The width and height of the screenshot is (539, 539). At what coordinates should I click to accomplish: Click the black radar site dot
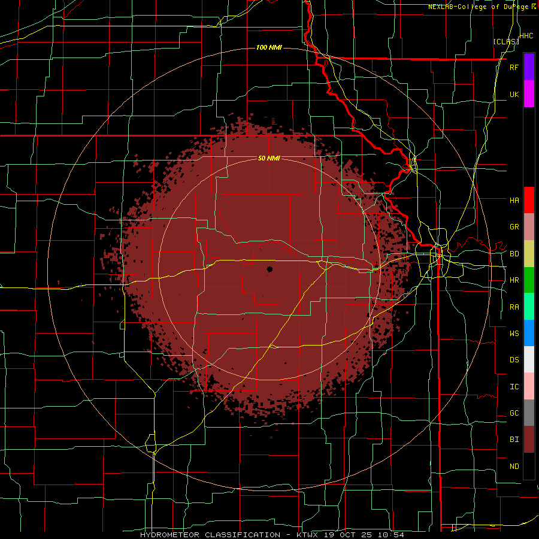(x=270, y=269)
